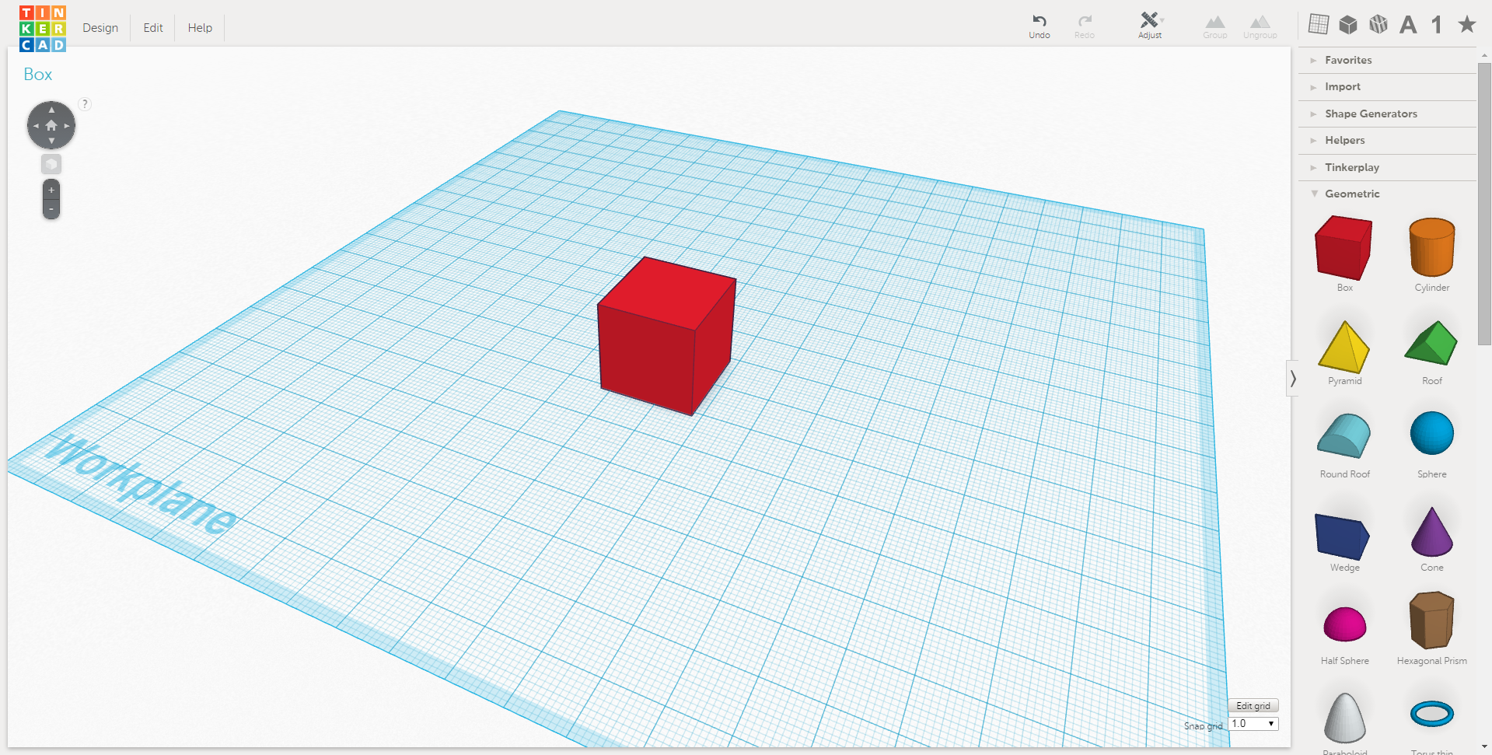The image size is (1492, 755).
Task: Select the Cylinder shape
Action: 1431,249
